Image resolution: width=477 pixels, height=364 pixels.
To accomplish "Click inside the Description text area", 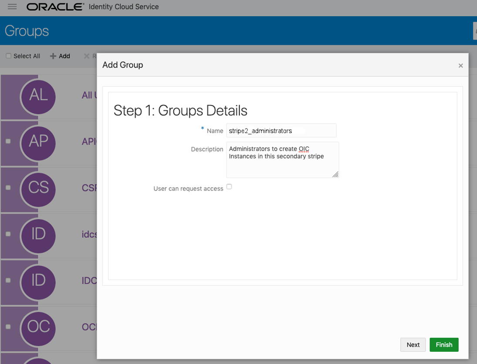I will point(282,160).
